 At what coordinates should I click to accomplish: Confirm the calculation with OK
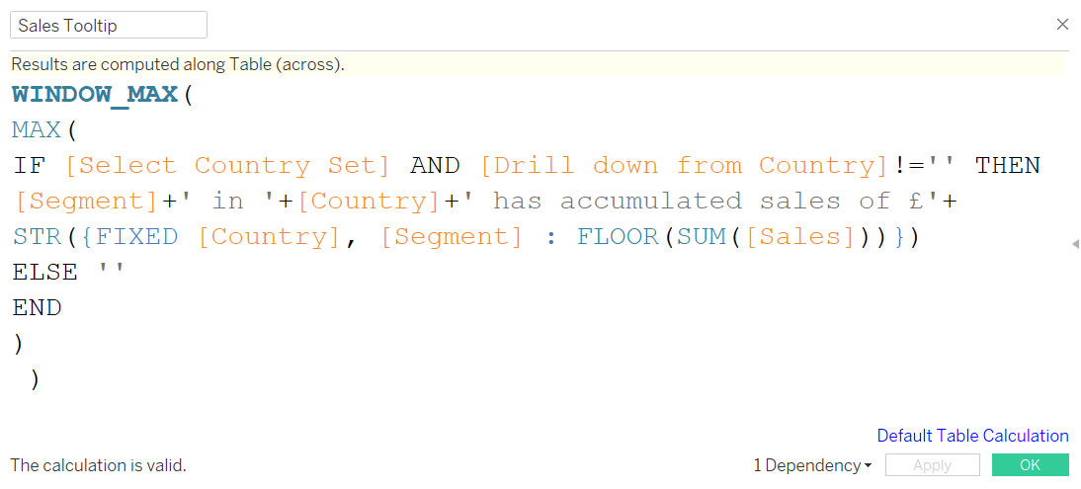tap(1030, 465)
